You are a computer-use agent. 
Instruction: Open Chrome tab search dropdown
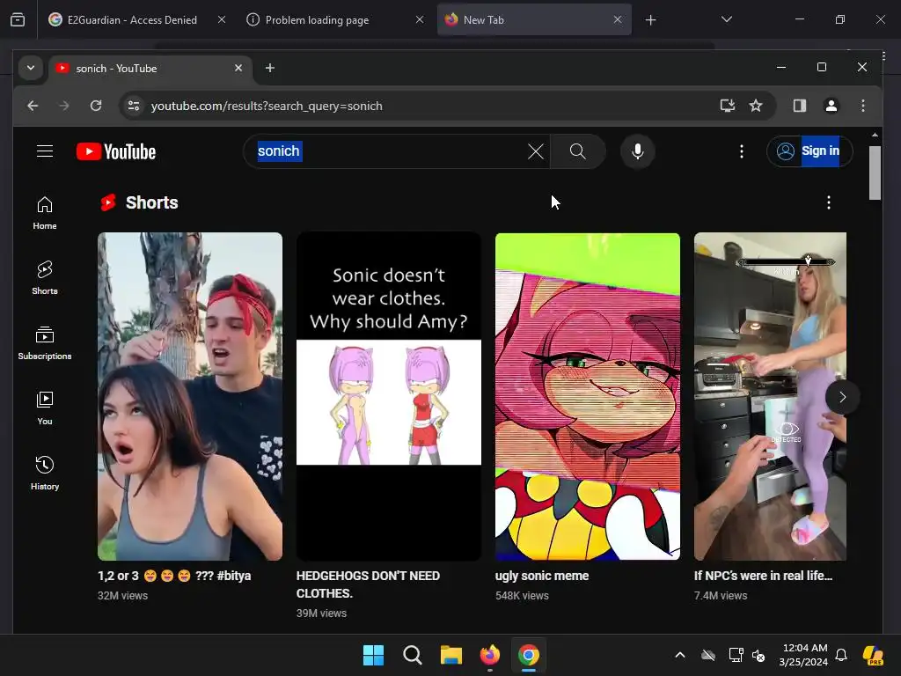31,68
